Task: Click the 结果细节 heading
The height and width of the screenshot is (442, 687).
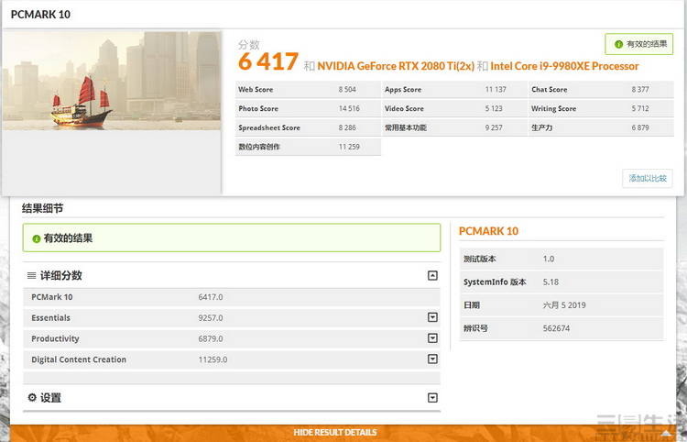Action: point(42,208)
